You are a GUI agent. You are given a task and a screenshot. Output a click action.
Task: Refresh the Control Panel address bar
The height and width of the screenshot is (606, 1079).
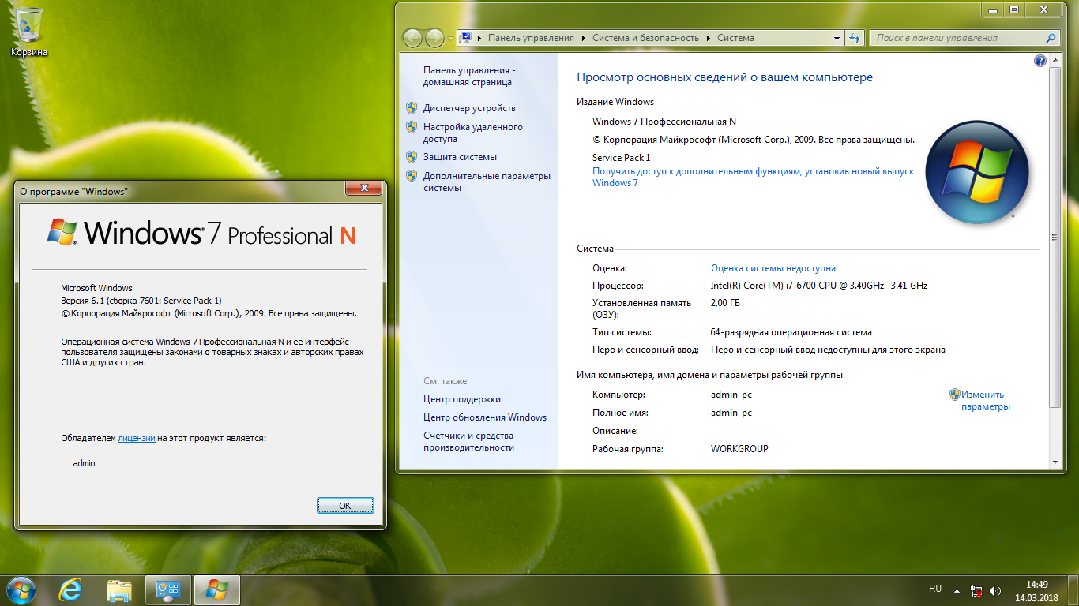[x=855, y=38]
